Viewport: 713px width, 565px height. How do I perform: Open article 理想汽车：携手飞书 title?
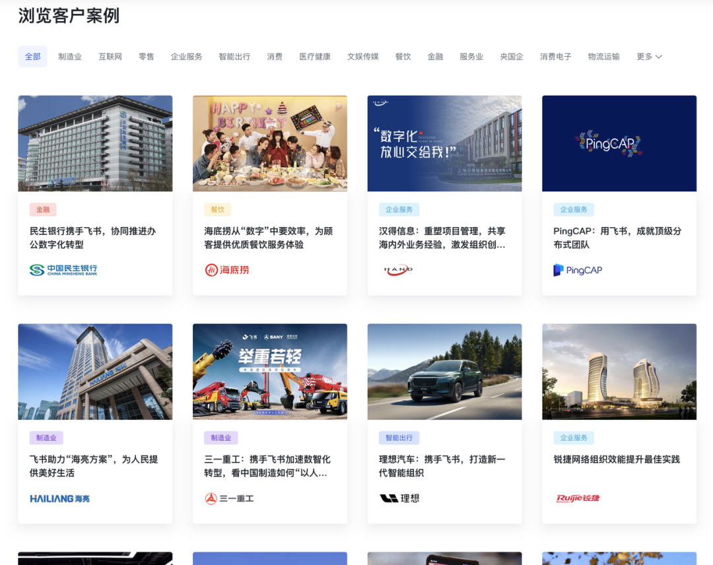click(x=442, y=466)
